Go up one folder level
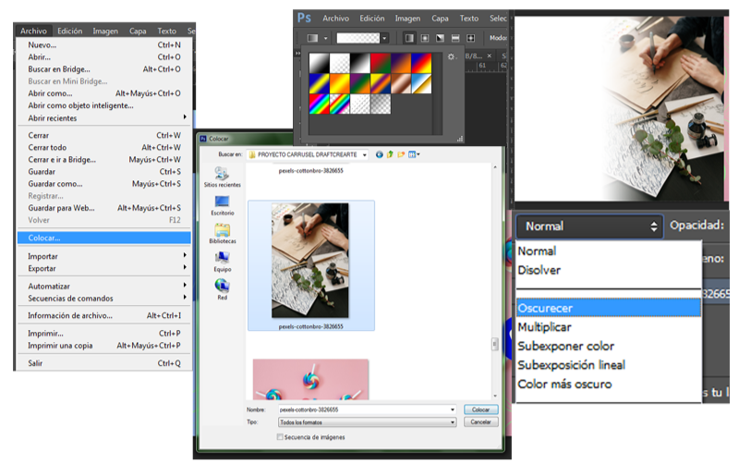The width and height of the screenshot is (739, 464). tap(390, 154)
